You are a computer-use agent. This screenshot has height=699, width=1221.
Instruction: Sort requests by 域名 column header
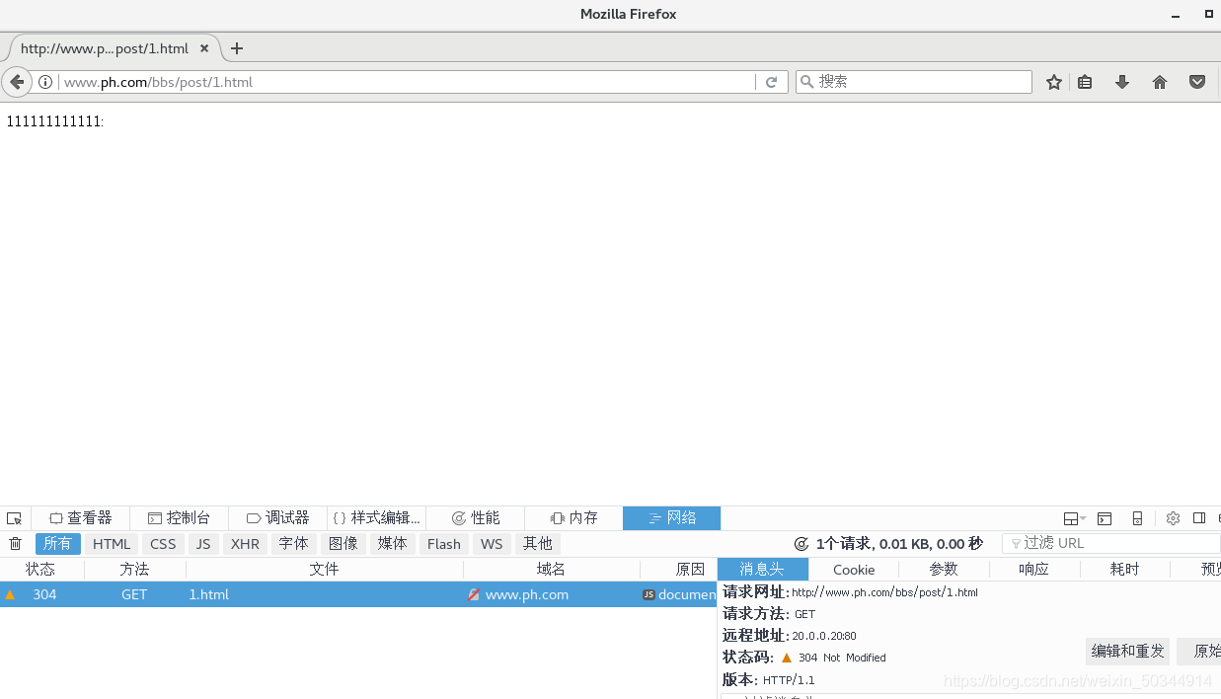click(x=551, y=570)
